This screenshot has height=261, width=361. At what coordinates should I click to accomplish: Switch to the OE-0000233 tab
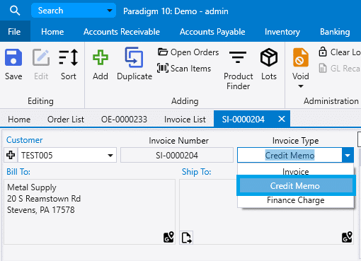124,120
